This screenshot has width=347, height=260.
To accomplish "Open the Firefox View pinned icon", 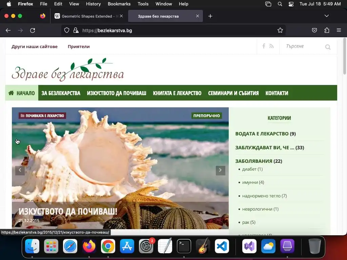I will click(x=43, y=16).
